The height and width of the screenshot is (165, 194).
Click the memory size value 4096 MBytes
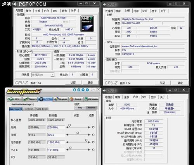(127, 108)
